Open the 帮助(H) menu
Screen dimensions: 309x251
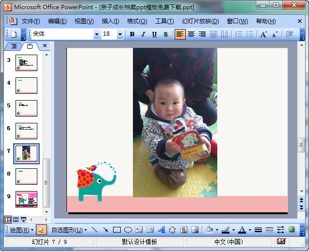(x=266, y=21)
